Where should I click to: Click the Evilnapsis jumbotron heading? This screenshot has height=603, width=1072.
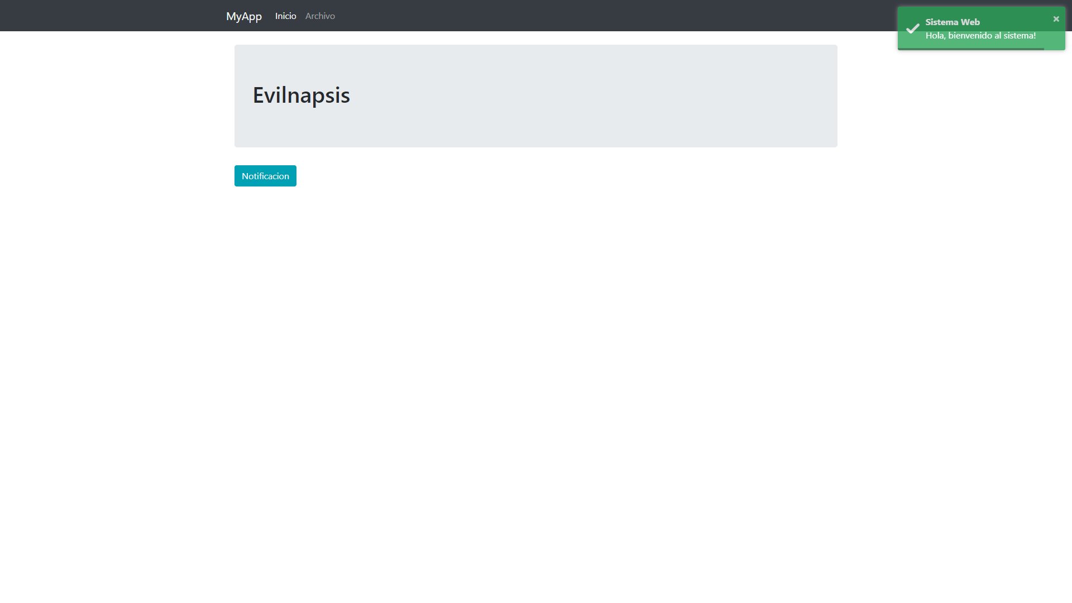pos(301,95)
